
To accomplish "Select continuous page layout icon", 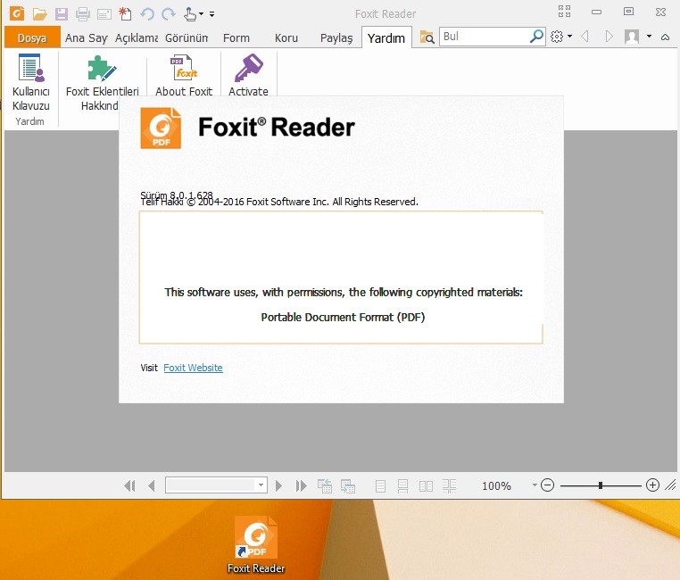I will [402, 486].
